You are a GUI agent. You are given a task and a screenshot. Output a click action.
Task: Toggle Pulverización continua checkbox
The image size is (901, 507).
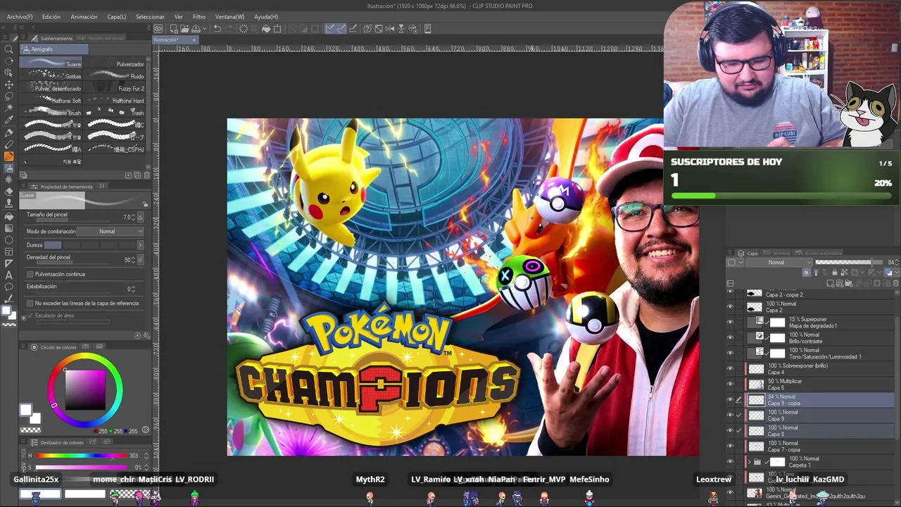[30, 274]
